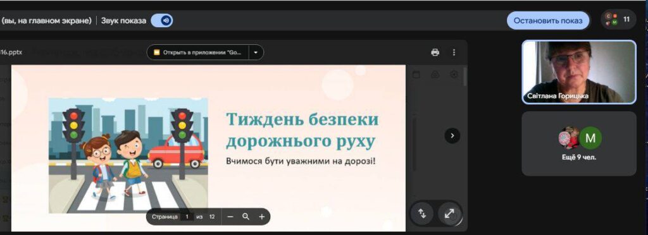This screenshot has width=648, height=235.
Task: Click the up-down arrows swap icon
Action: tap(421, 214)
